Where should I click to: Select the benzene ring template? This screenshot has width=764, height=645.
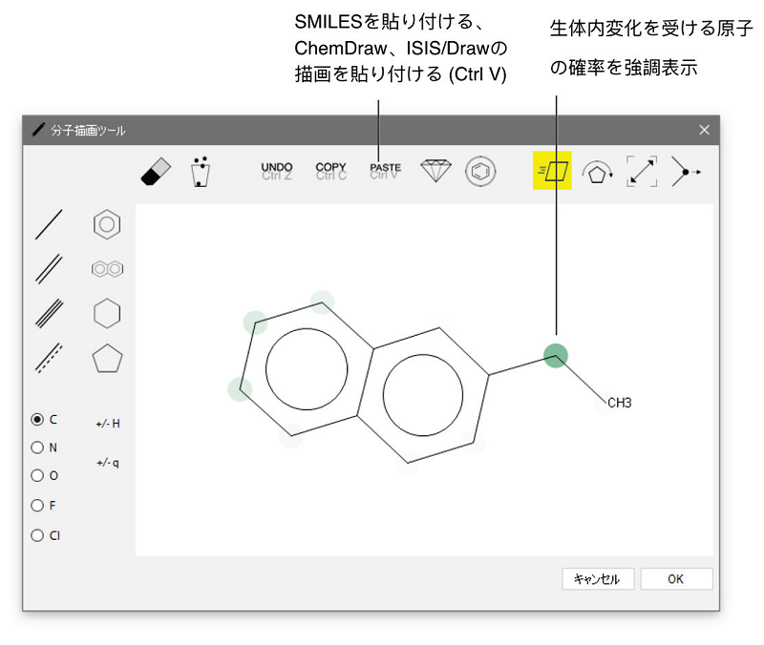coord(107,224)
